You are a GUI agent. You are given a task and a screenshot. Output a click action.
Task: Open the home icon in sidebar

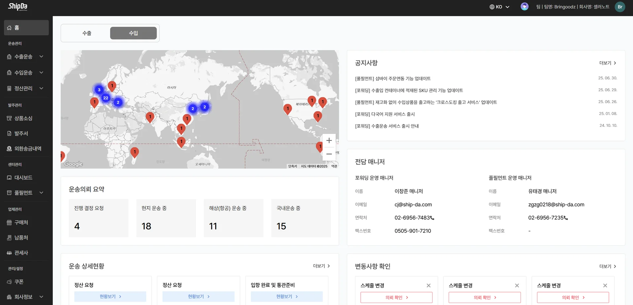click(x=9, y=28)
